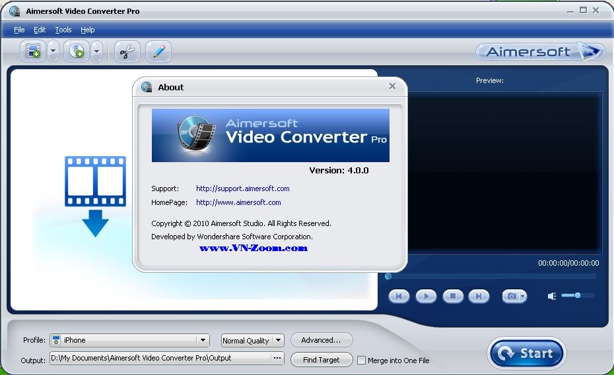This screenshot has height=375, width=614.
Task: Click the Stop playback button
Action: pos(453,296)
